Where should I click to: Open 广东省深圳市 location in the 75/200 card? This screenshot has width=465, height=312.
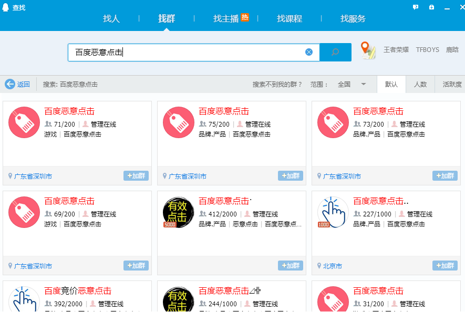pos(188,176)
